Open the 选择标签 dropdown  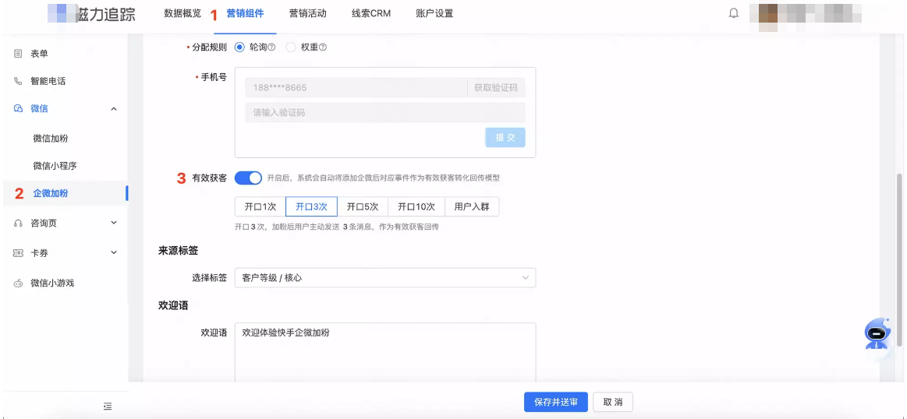(x=385, y=278)
